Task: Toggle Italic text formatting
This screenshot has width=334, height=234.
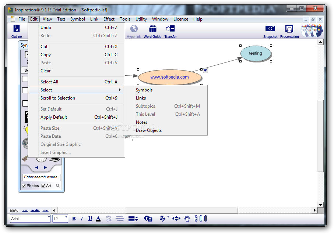Action: (82, 219)
